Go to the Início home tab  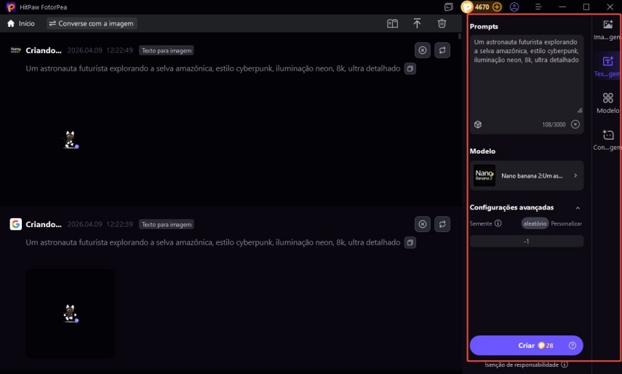point(21,23)
